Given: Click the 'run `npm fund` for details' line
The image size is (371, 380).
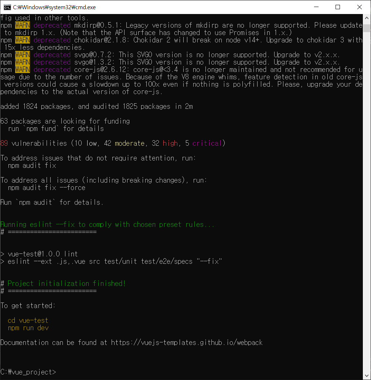Looking at the screenshot, I should tap(56, 128).
